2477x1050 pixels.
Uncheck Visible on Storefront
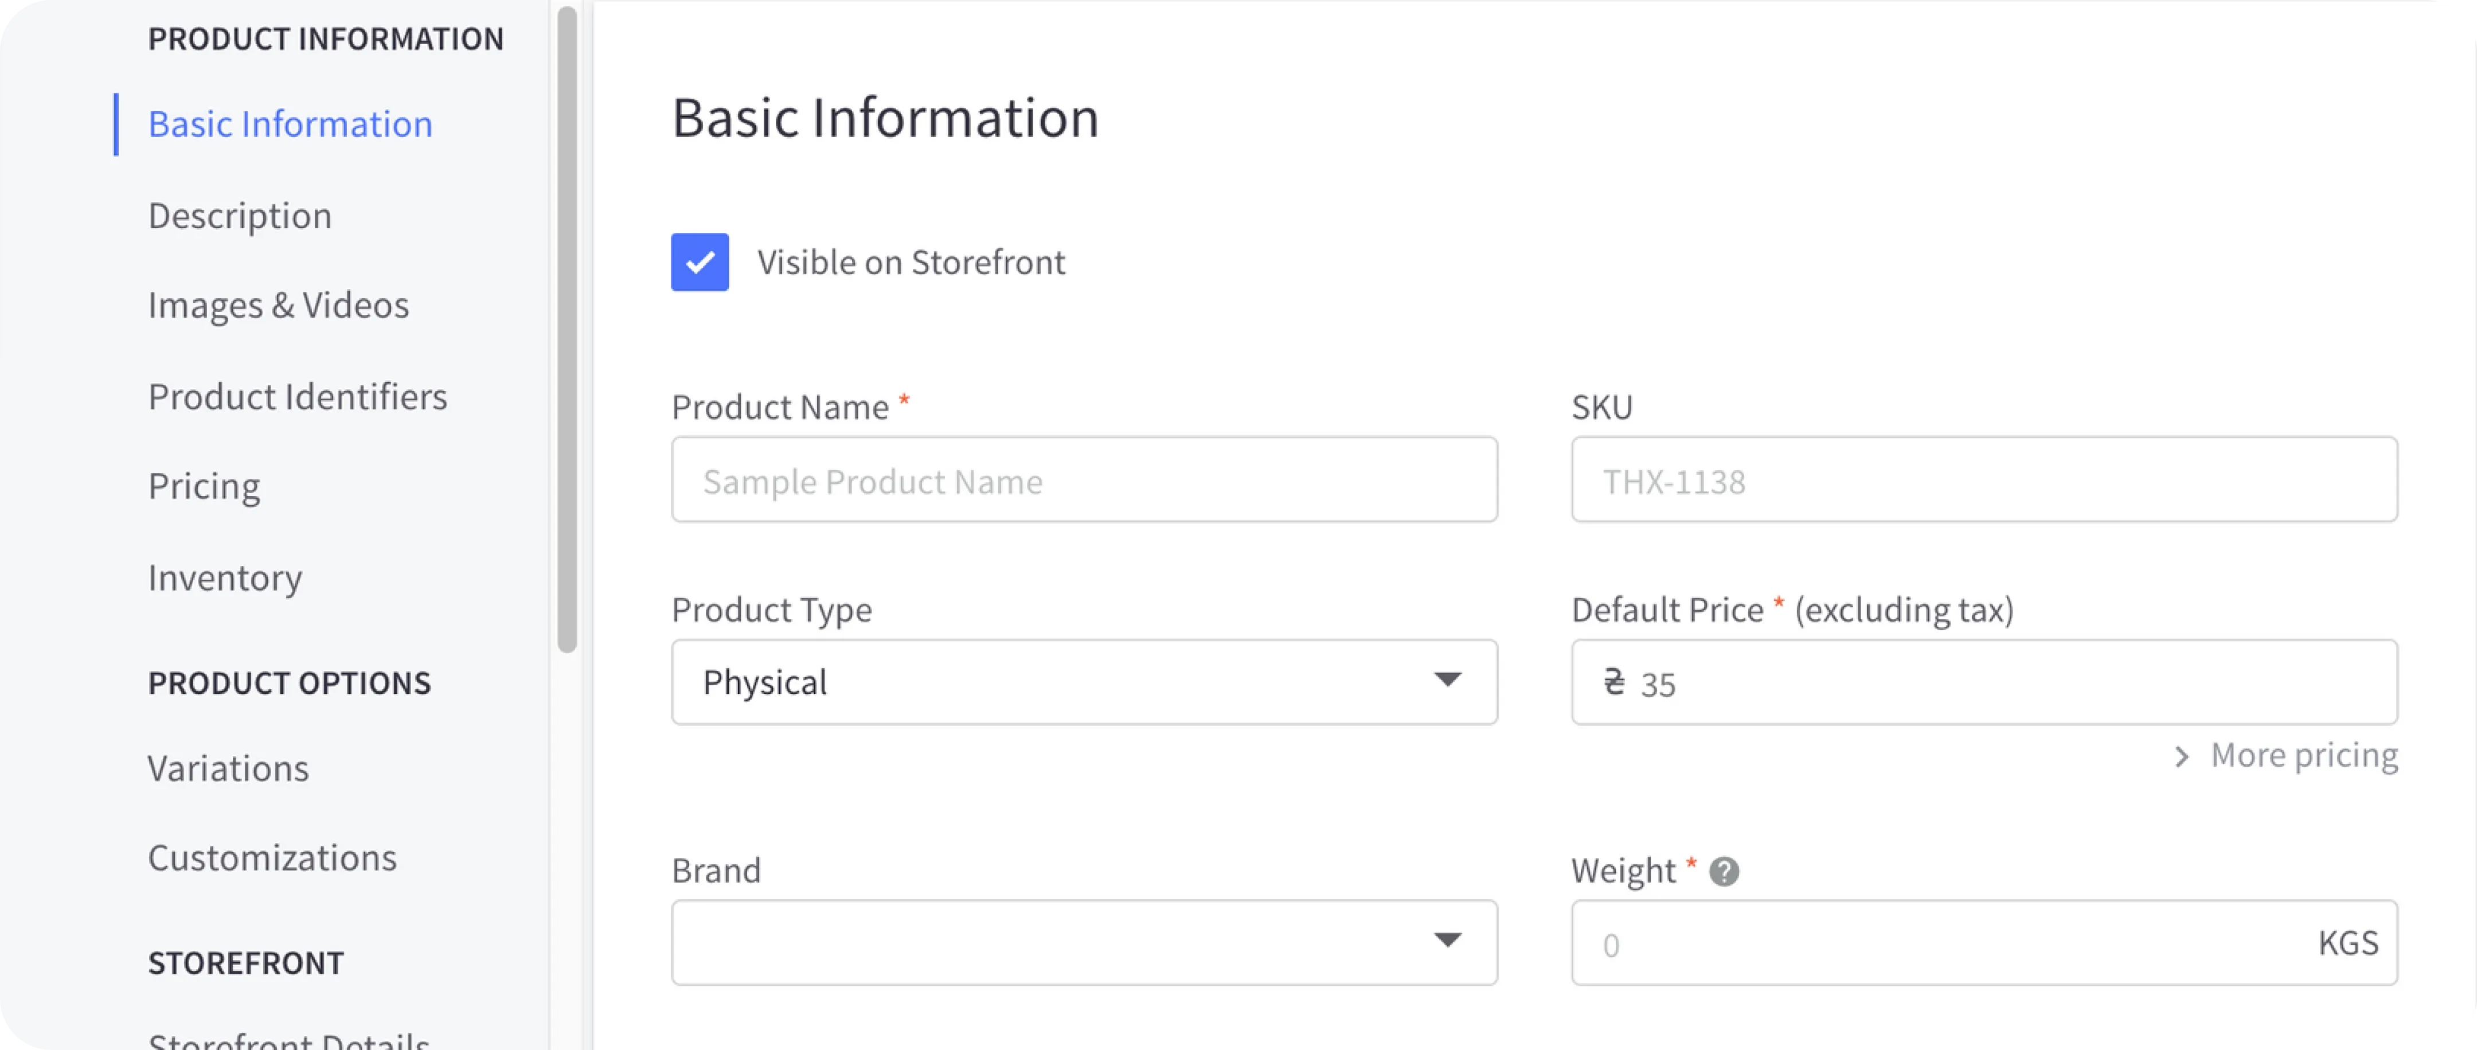(699, 261)
